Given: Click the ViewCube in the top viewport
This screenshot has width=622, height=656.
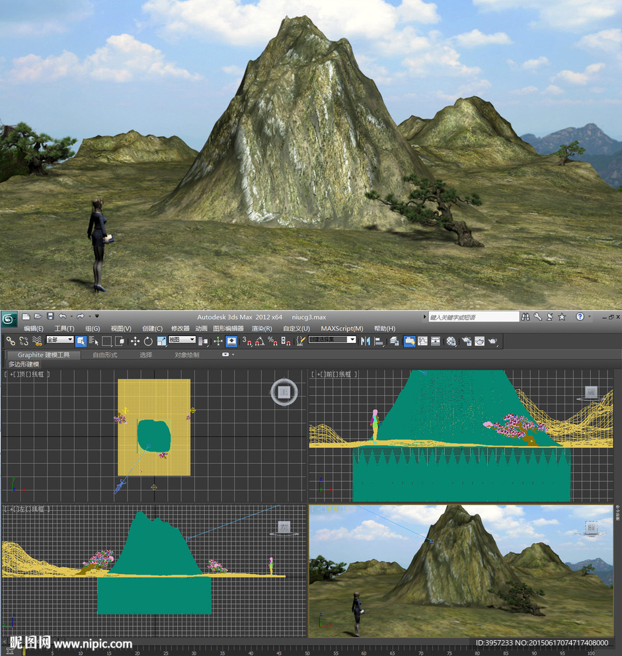Looking at the screenshot, I should (x=283, y=392).
